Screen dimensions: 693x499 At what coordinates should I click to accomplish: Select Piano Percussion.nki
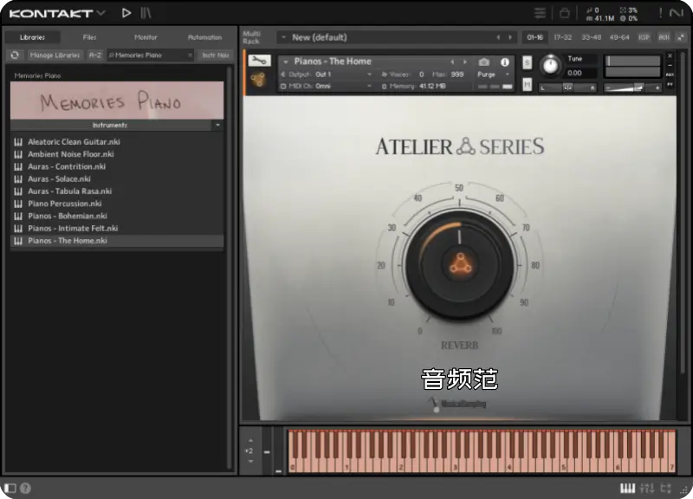click(x=117, y=204)
